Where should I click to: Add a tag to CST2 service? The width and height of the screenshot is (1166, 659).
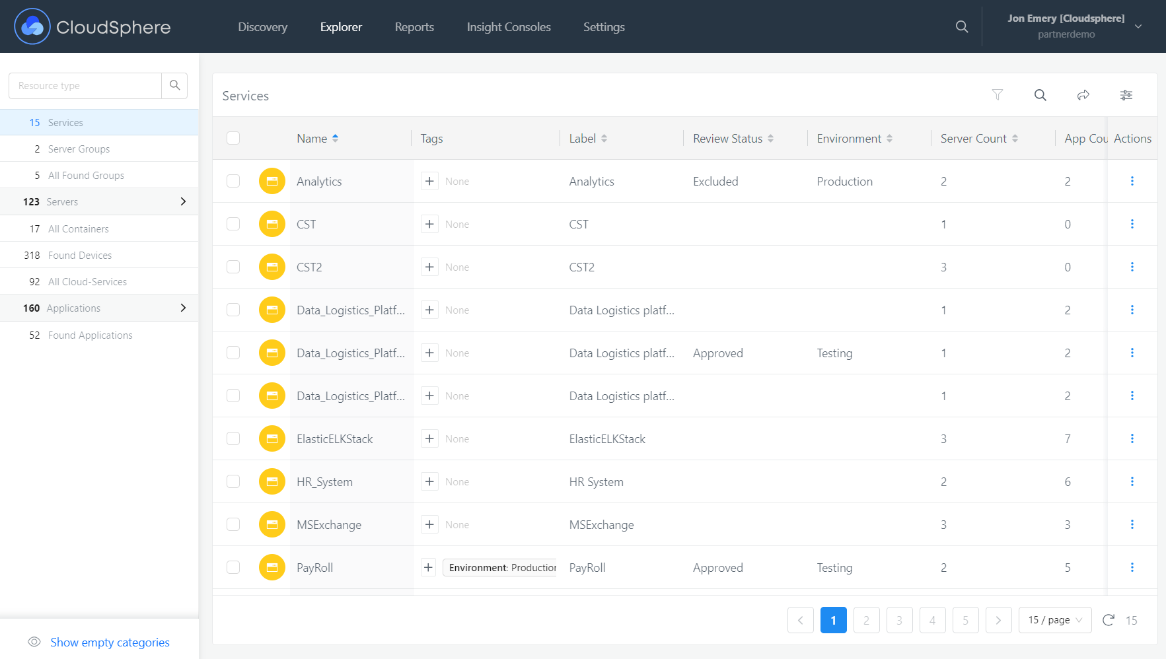click(429, 267)
